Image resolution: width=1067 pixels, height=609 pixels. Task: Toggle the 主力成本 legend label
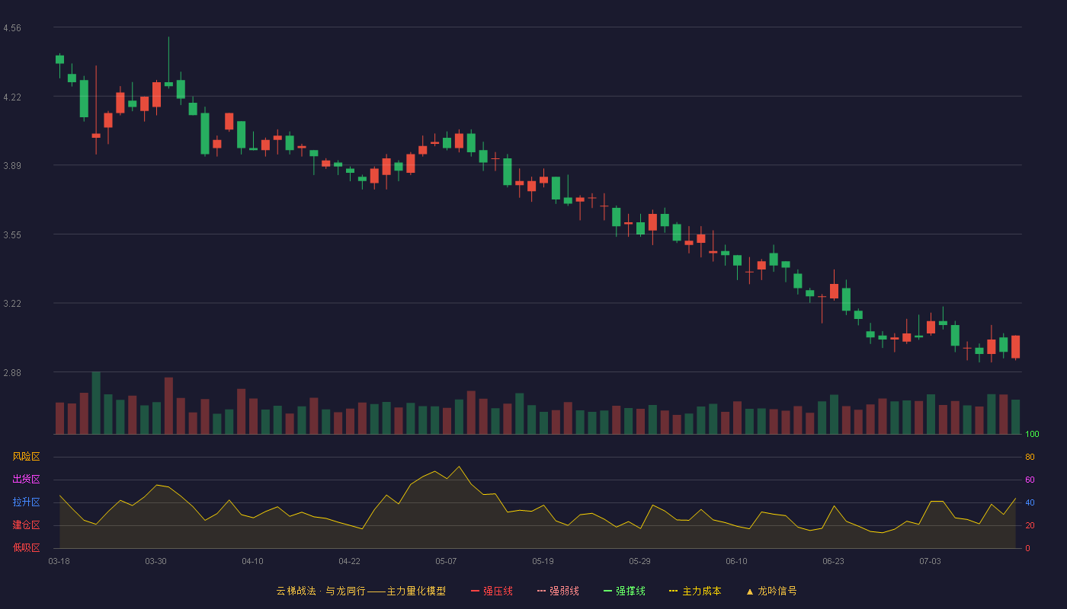click(x=701, y=591)
